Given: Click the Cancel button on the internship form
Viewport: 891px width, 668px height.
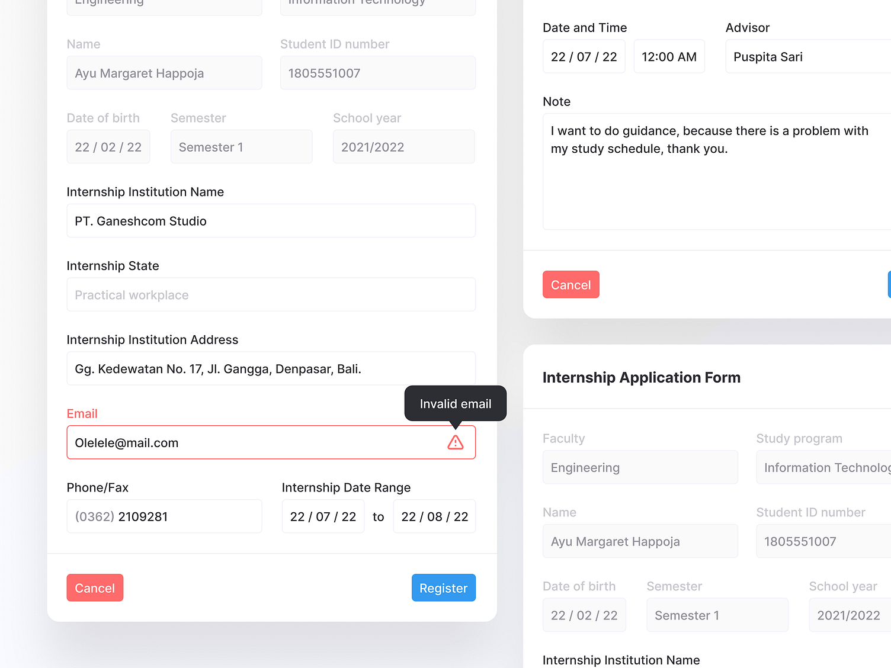Looking at the screenshot, I should (95, 587).
